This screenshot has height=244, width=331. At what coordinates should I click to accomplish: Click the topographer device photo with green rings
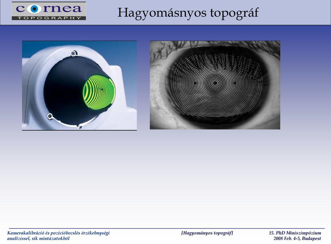tap(79, 85)
